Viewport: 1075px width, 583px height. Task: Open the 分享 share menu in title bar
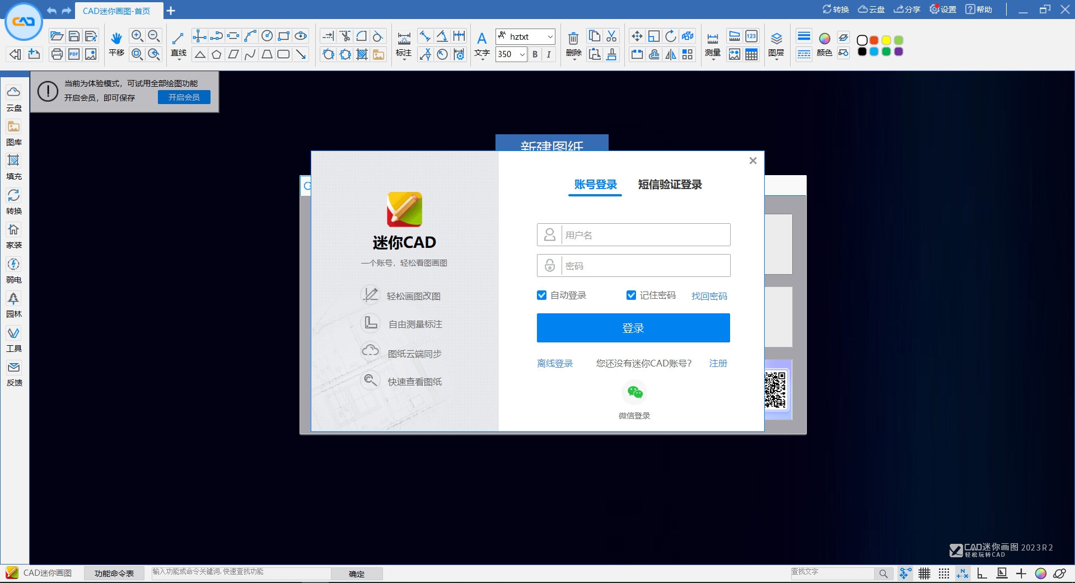coord(907,9)
